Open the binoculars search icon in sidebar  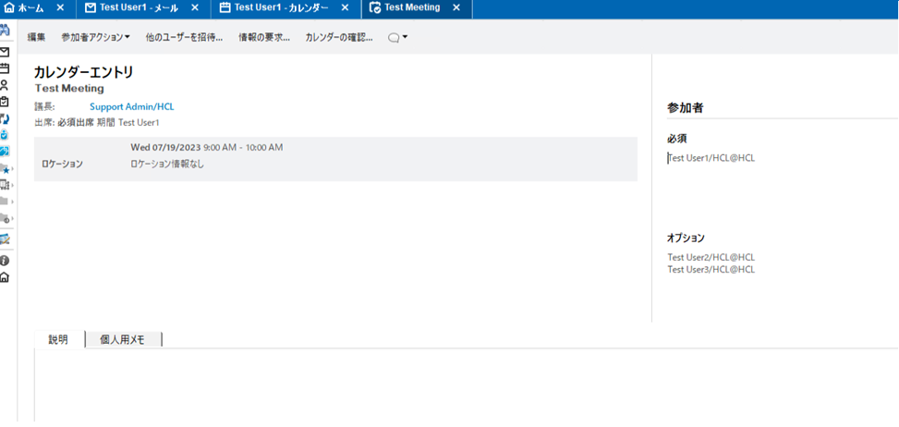point(5,30)
